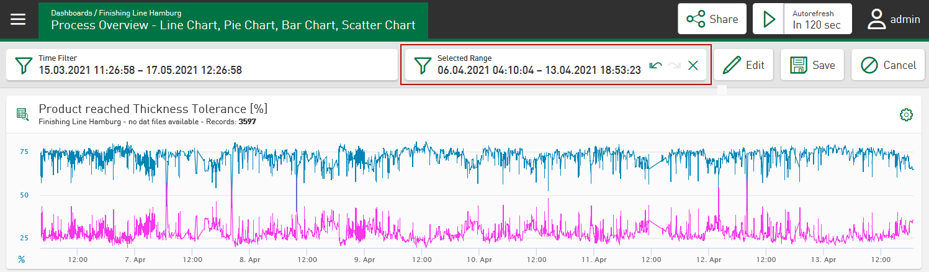The height and width of the screenshot is (272, 929).
Task: Click the Process Overview dashboard title
Action: click(233, 25)
